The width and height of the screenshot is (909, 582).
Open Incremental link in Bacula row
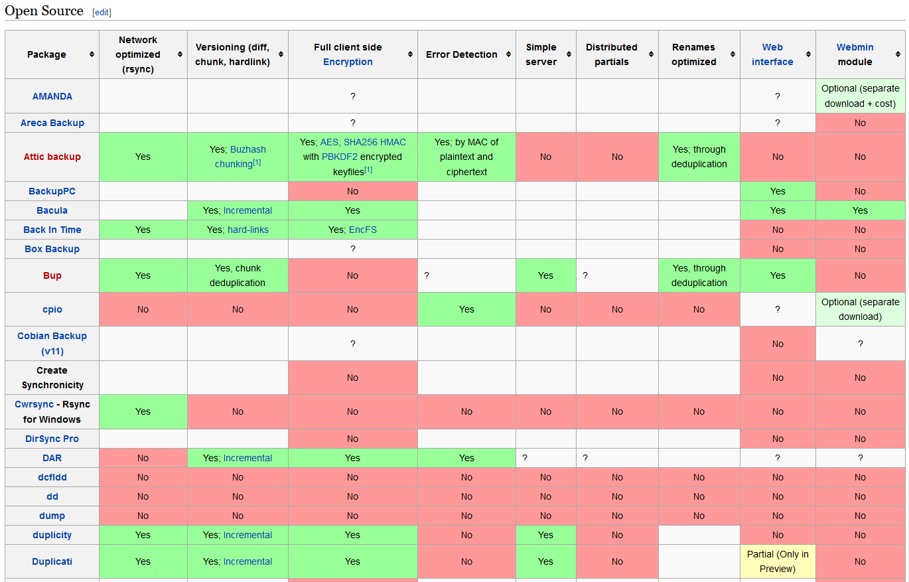(247, 210)
